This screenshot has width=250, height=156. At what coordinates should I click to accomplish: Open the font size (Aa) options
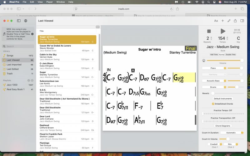[216, 21]
